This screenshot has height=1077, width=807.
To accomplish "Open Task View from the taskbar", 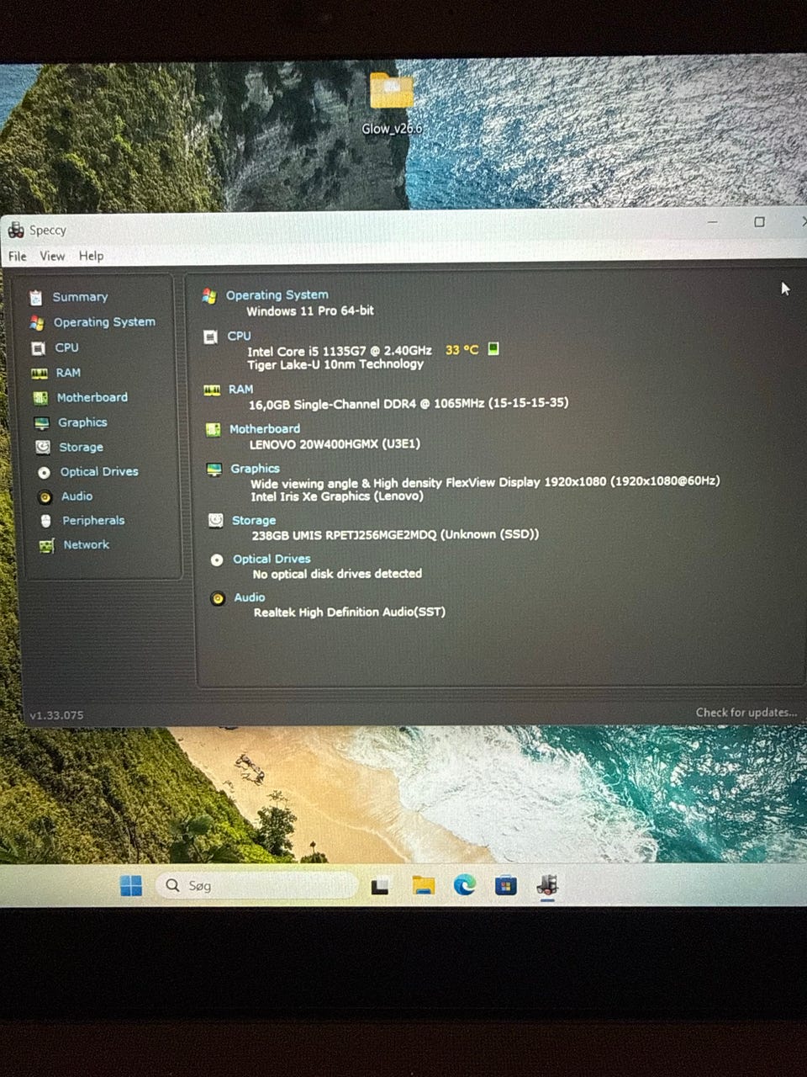I will [x=380, y=886].
